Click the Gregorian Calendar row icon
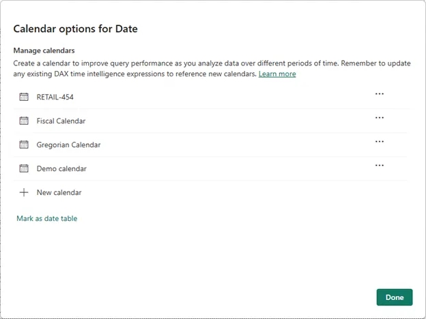This screenshot has height=319, width=426. (24, 145)
